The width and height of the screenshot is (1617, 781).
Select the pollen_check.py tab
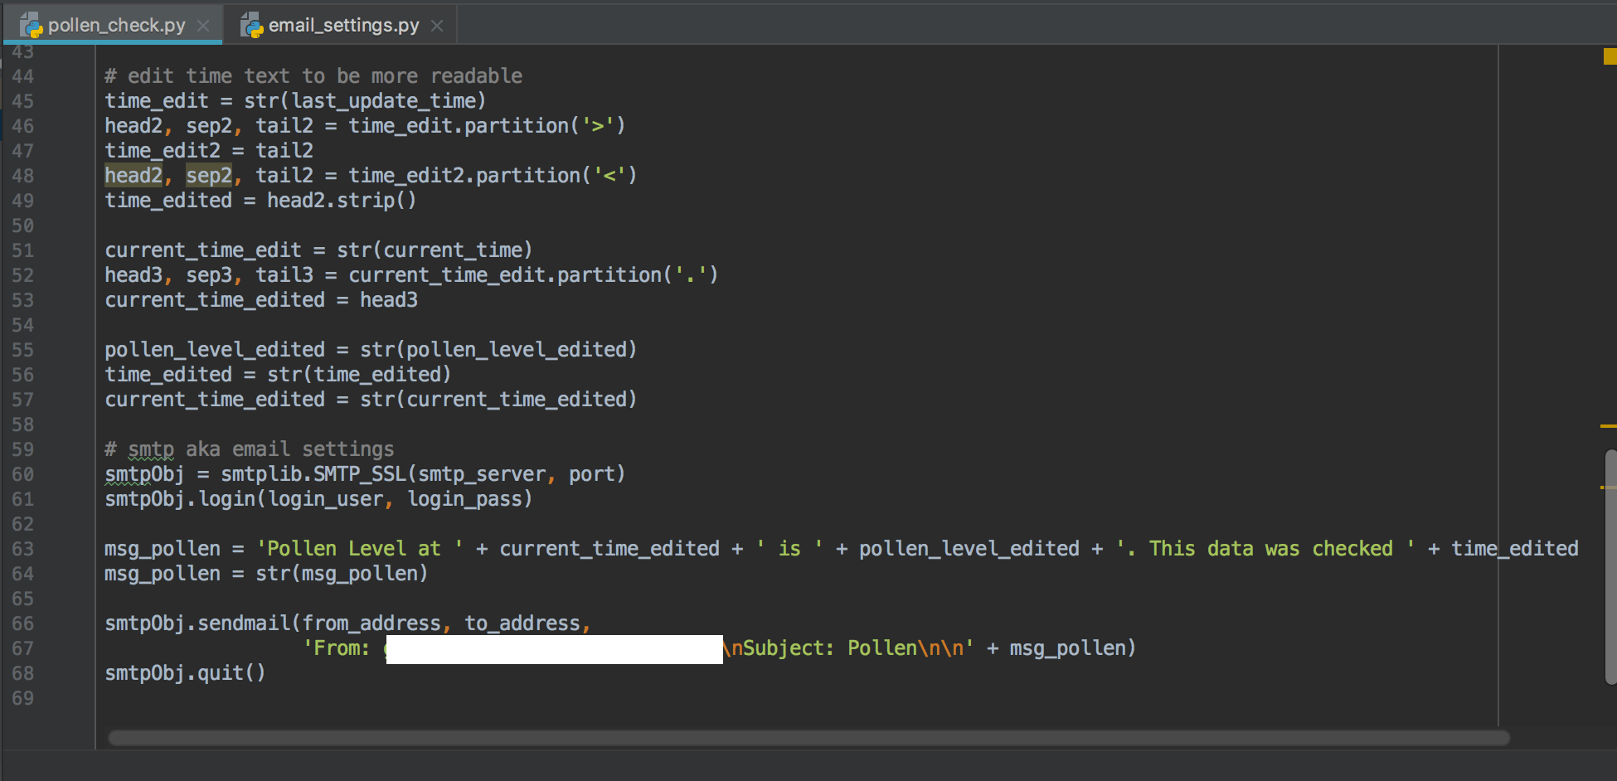point(116,25)
